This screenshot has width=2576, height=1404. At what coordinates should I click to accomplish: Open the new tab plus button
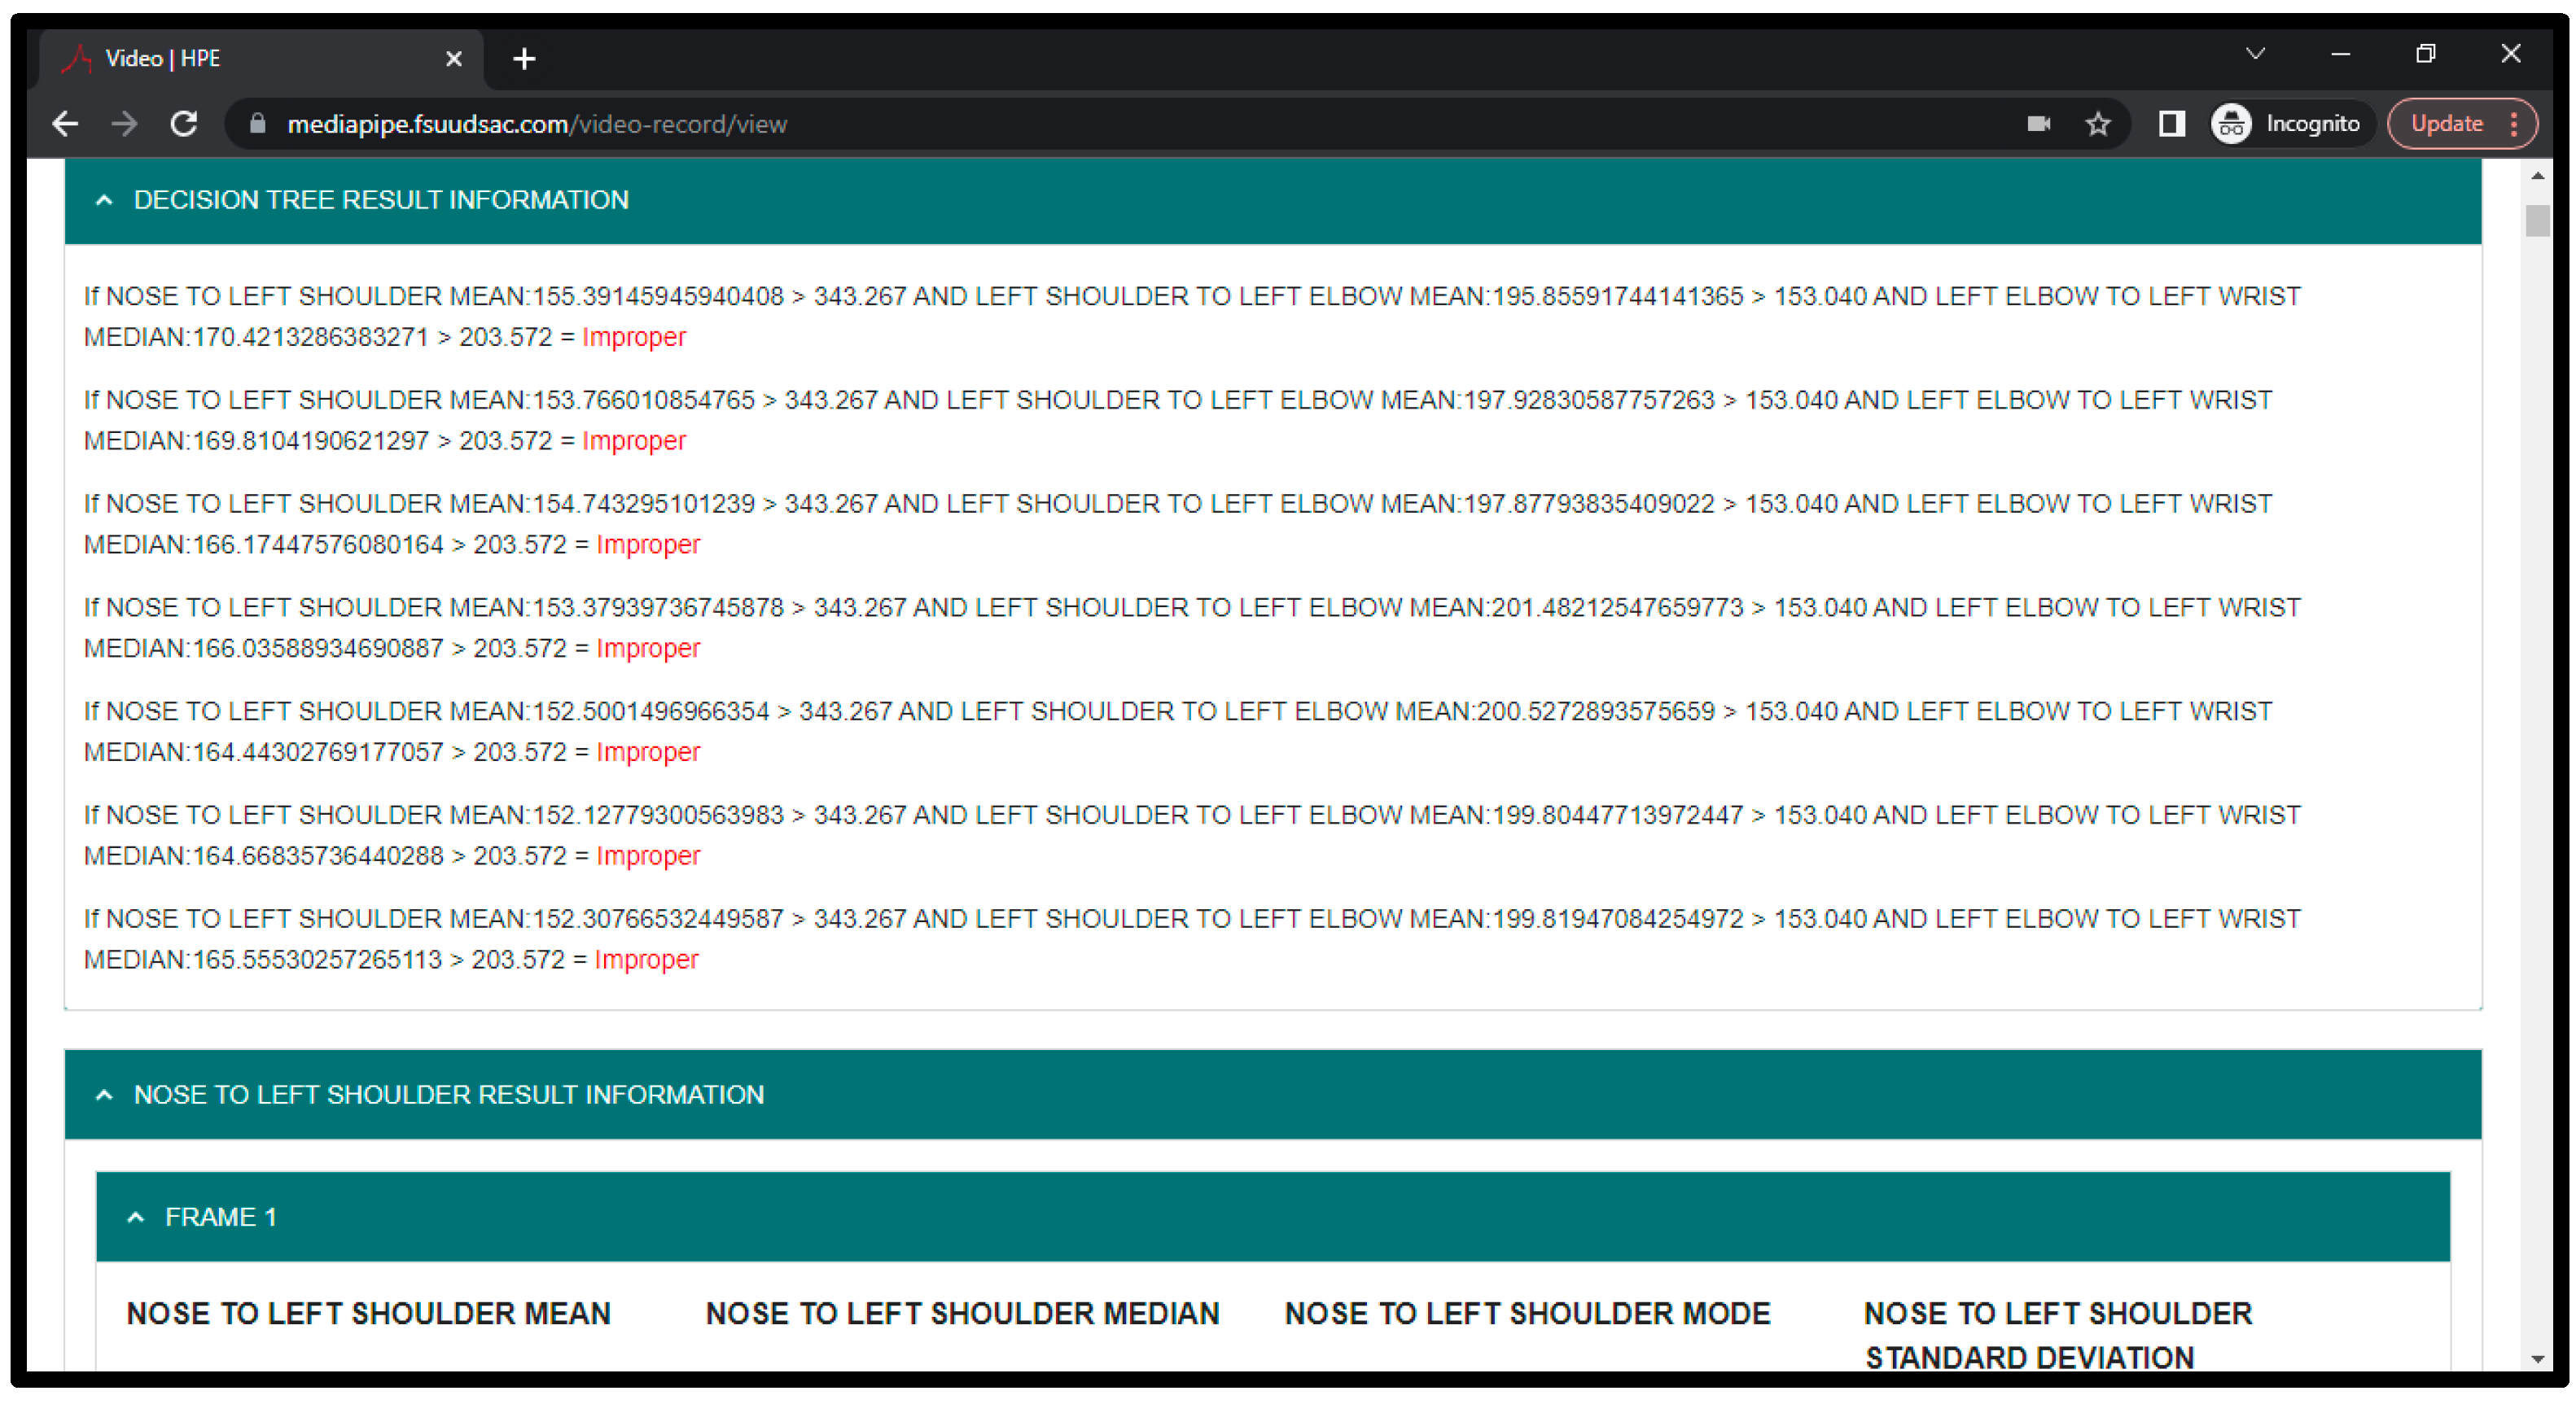(x=524, y=59)
